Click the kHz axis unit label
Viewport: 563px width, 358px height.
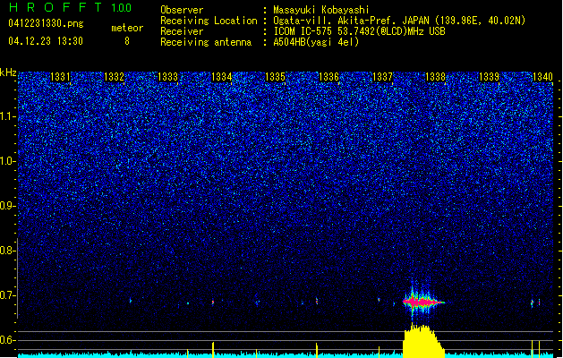click(x=8, y=72)
